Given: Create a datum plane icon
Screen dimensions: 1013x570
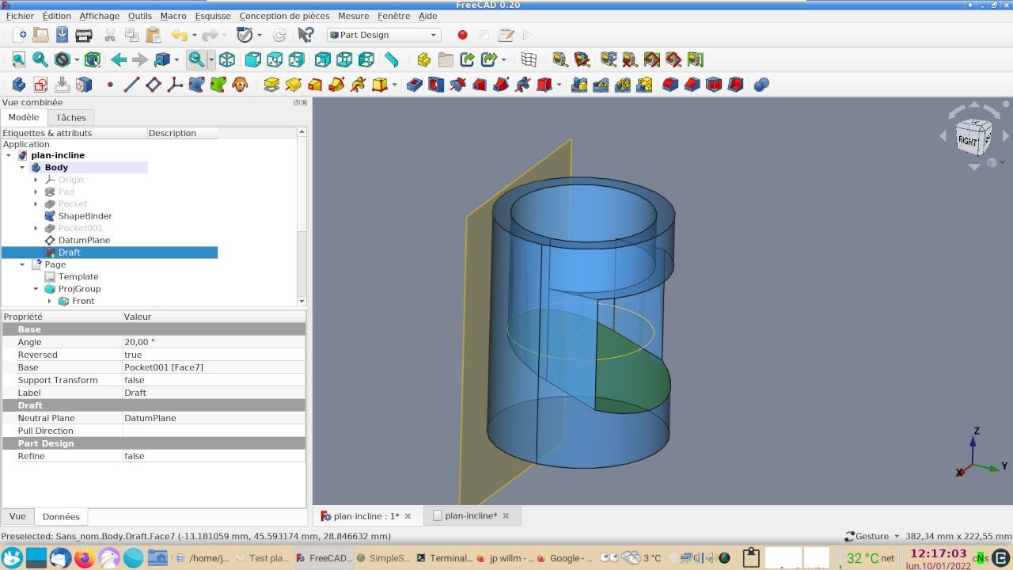Looking at the screenshot, I should (154, 84).
